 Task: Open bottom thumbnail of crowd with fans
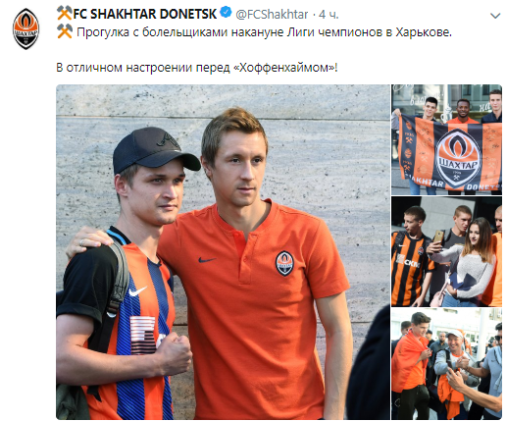point(446,364)
